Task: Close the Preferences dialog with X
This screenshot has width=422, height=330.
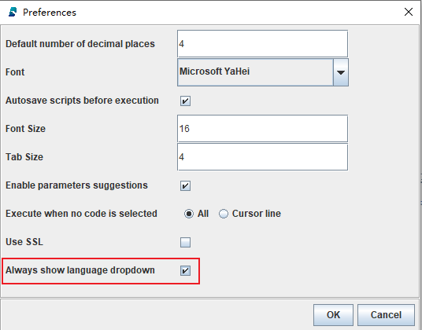Action: 409,12
